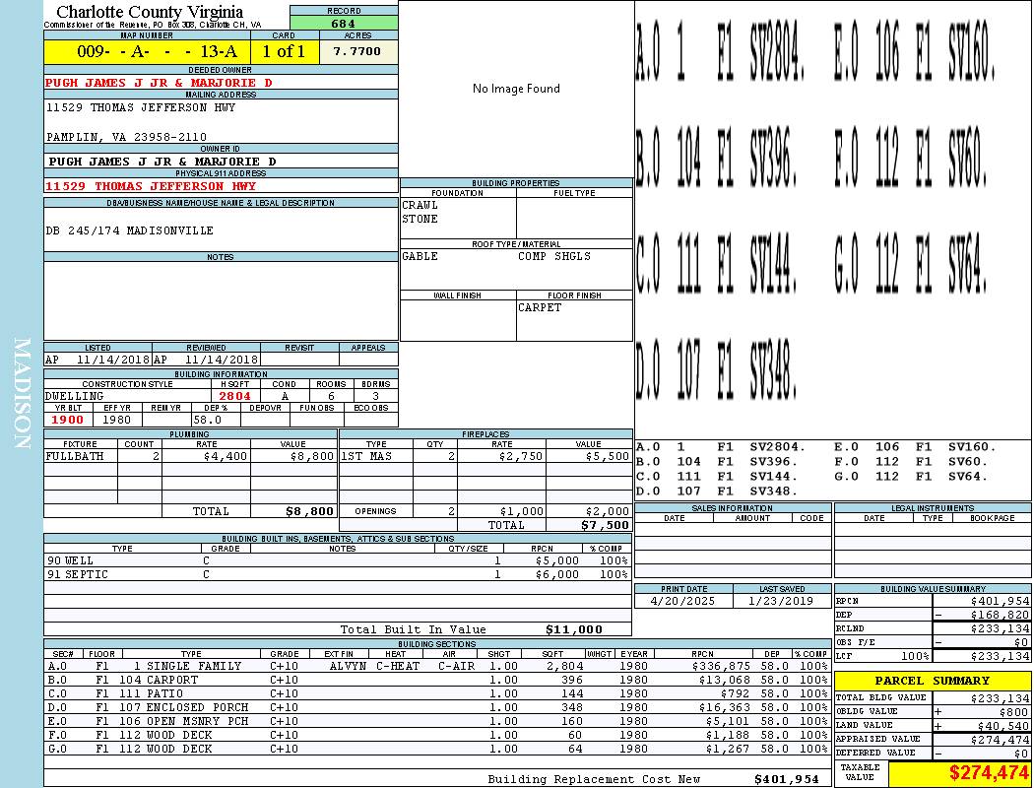Screen dimensions: 1034x788
Task: Select legal description DB 245/174 MADISONVILLE
Action: (x=130, y=230)
